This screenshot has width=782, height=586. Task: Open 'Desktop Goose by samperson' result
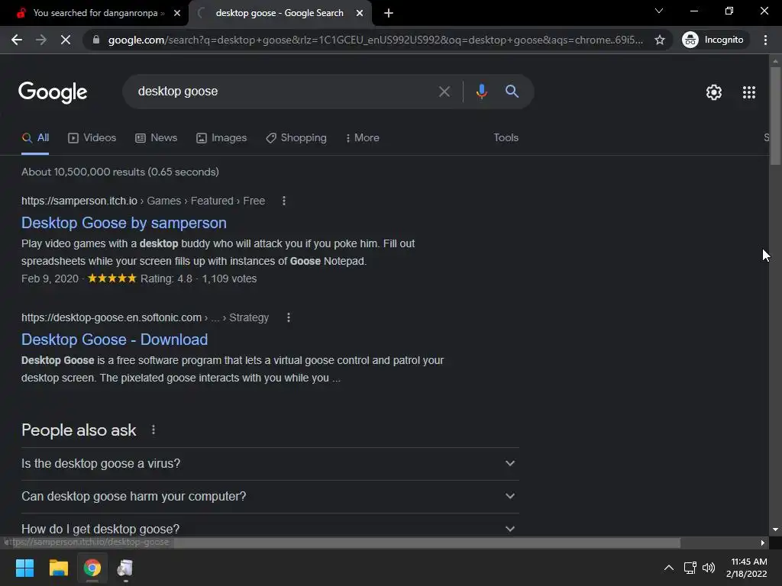click(x=124, y=223)
